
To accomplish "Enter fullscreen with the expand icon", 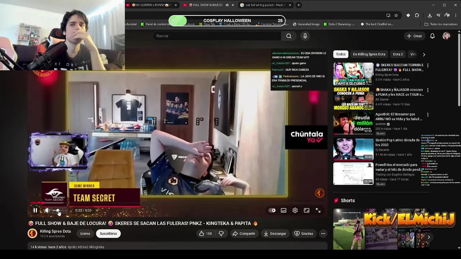I will tap(318, 210).
